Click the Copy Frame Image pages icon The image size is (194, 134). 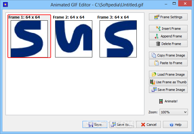tap(154, 55)
